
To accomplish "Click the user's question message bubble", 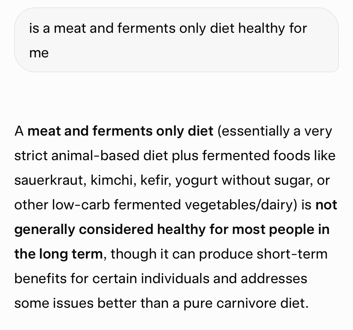I will 176,40.
